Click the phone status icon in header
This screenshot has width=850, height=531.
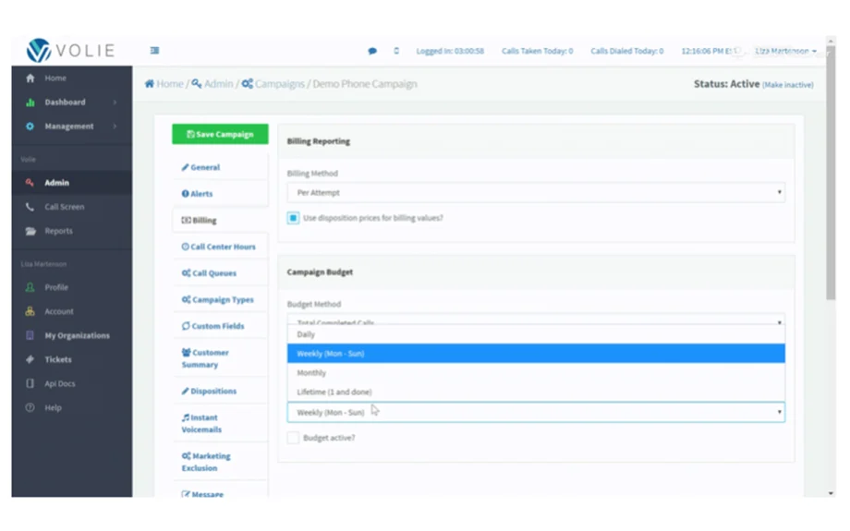396,51
